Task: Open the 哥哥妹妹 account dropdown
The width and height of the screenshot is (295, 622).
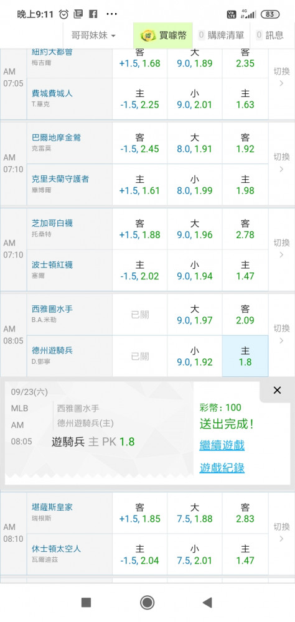Action: click(x=93, y=35)
